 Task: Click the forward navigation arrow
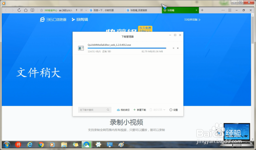[x=12, y=10]
